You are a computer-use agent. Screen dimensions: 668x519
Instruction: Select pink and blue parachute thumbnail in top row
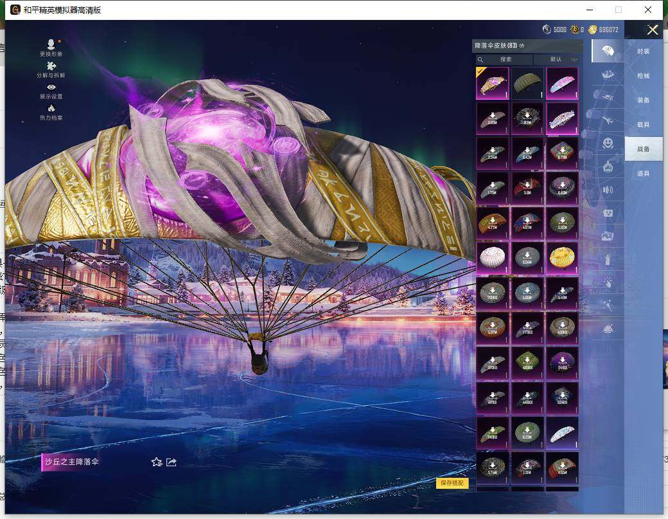pyautogui.click(x=562, y=83)
